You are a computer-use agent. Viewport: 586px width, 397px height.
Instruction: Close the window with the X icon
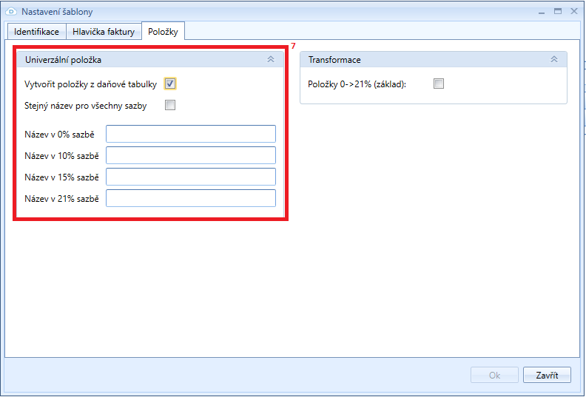[x=573, y=11]
